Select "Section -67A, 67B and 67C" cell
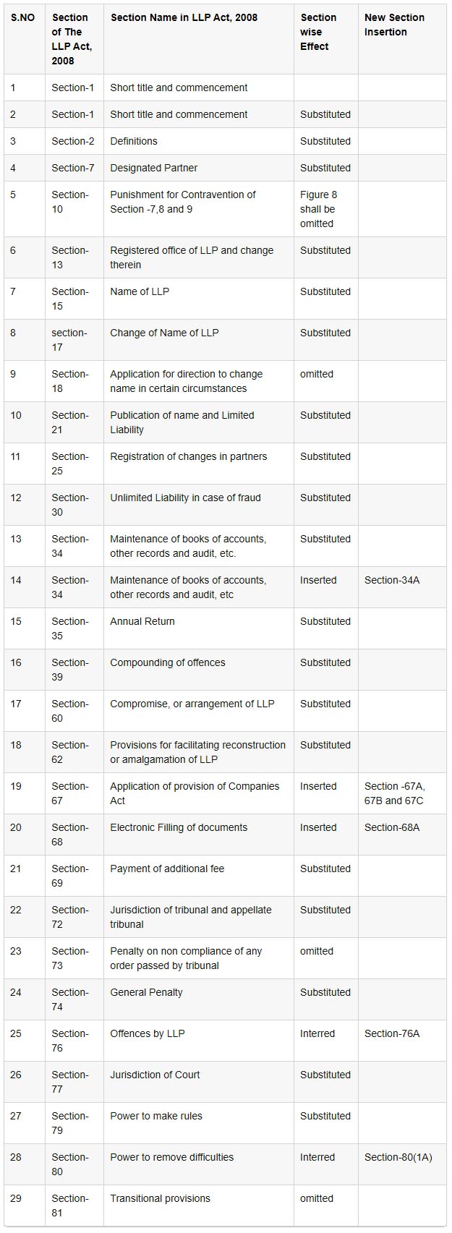 [x=394, y=793]
